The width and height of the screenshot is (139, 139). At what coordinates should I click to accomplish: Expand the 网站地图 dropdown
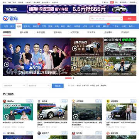click(x=133, y=2)
